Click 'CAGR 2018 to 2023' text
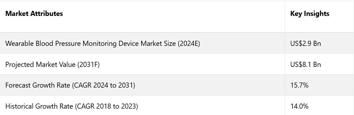Screen dimensions: 354x115 [106, 106]
